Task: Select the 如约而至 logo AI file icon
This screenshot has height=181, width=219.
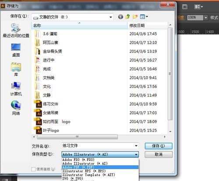Action: pyautogui.click(x=38, y=122)
